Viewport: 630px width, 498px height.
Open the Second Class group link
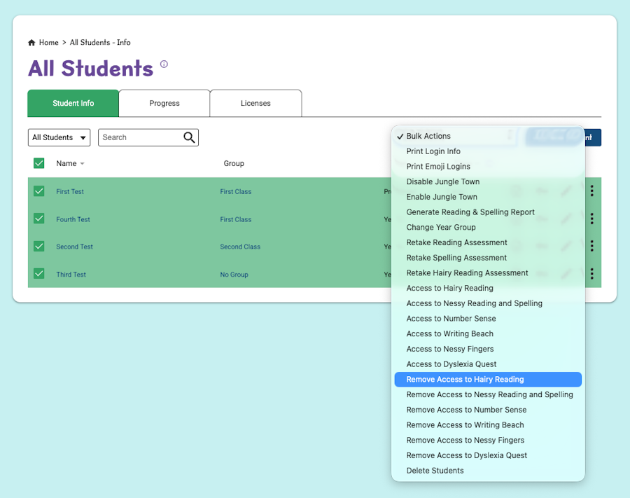[240, 247]
